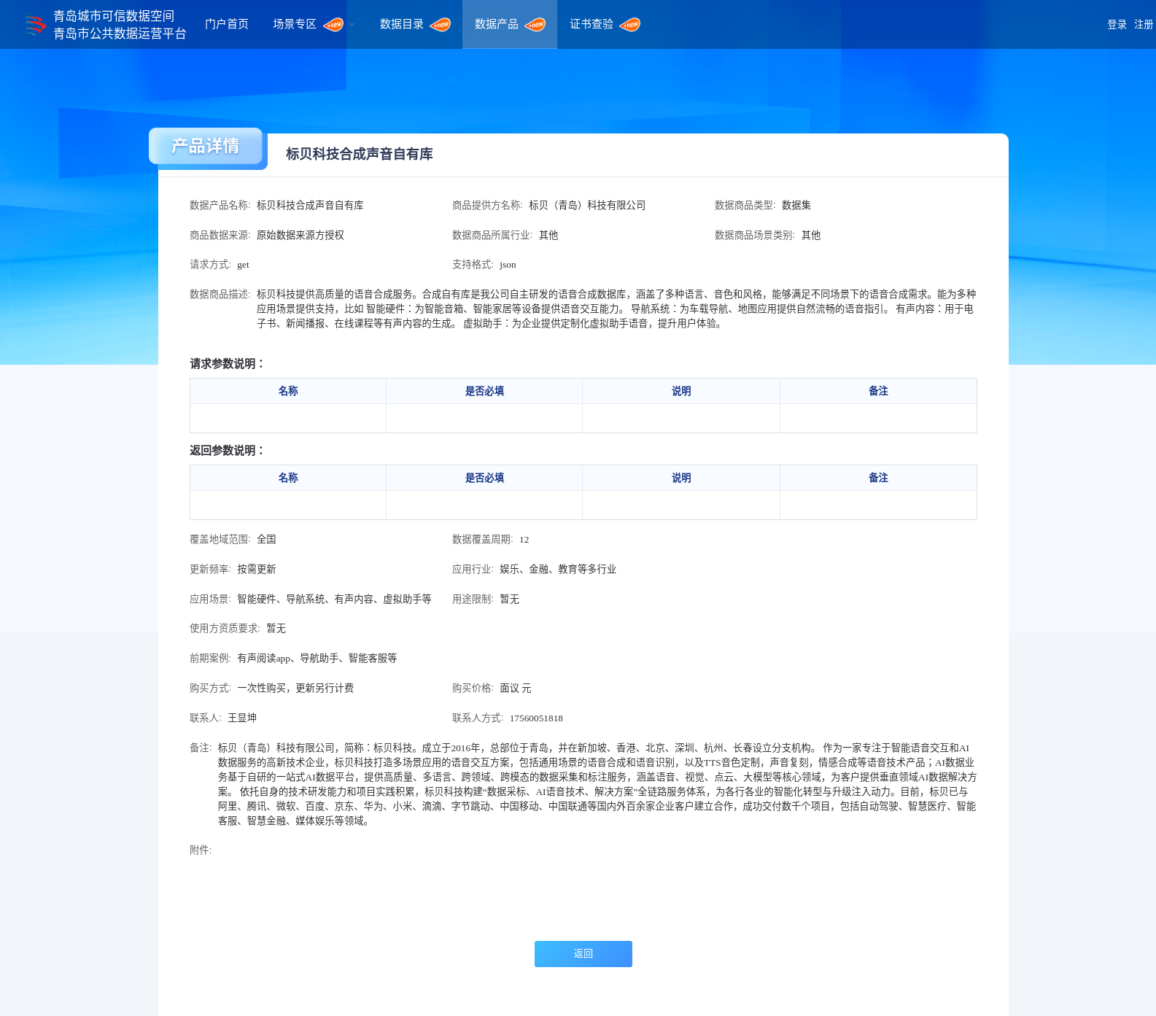The width and height of the screenshot is (1156, 1016).
Task: Go to the 数据目录 menu
Action: coord(402,24)
